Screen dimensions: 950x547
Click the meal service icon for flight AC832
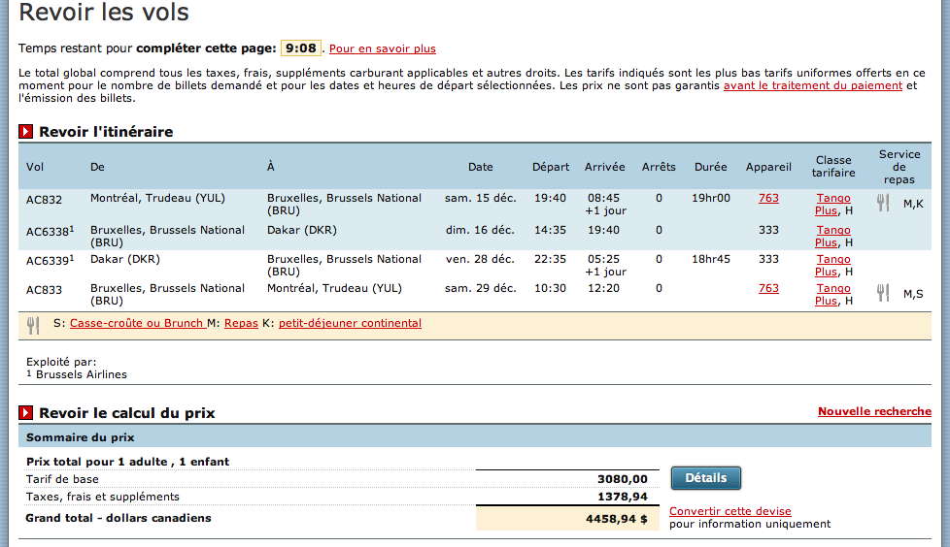(883, 203)
